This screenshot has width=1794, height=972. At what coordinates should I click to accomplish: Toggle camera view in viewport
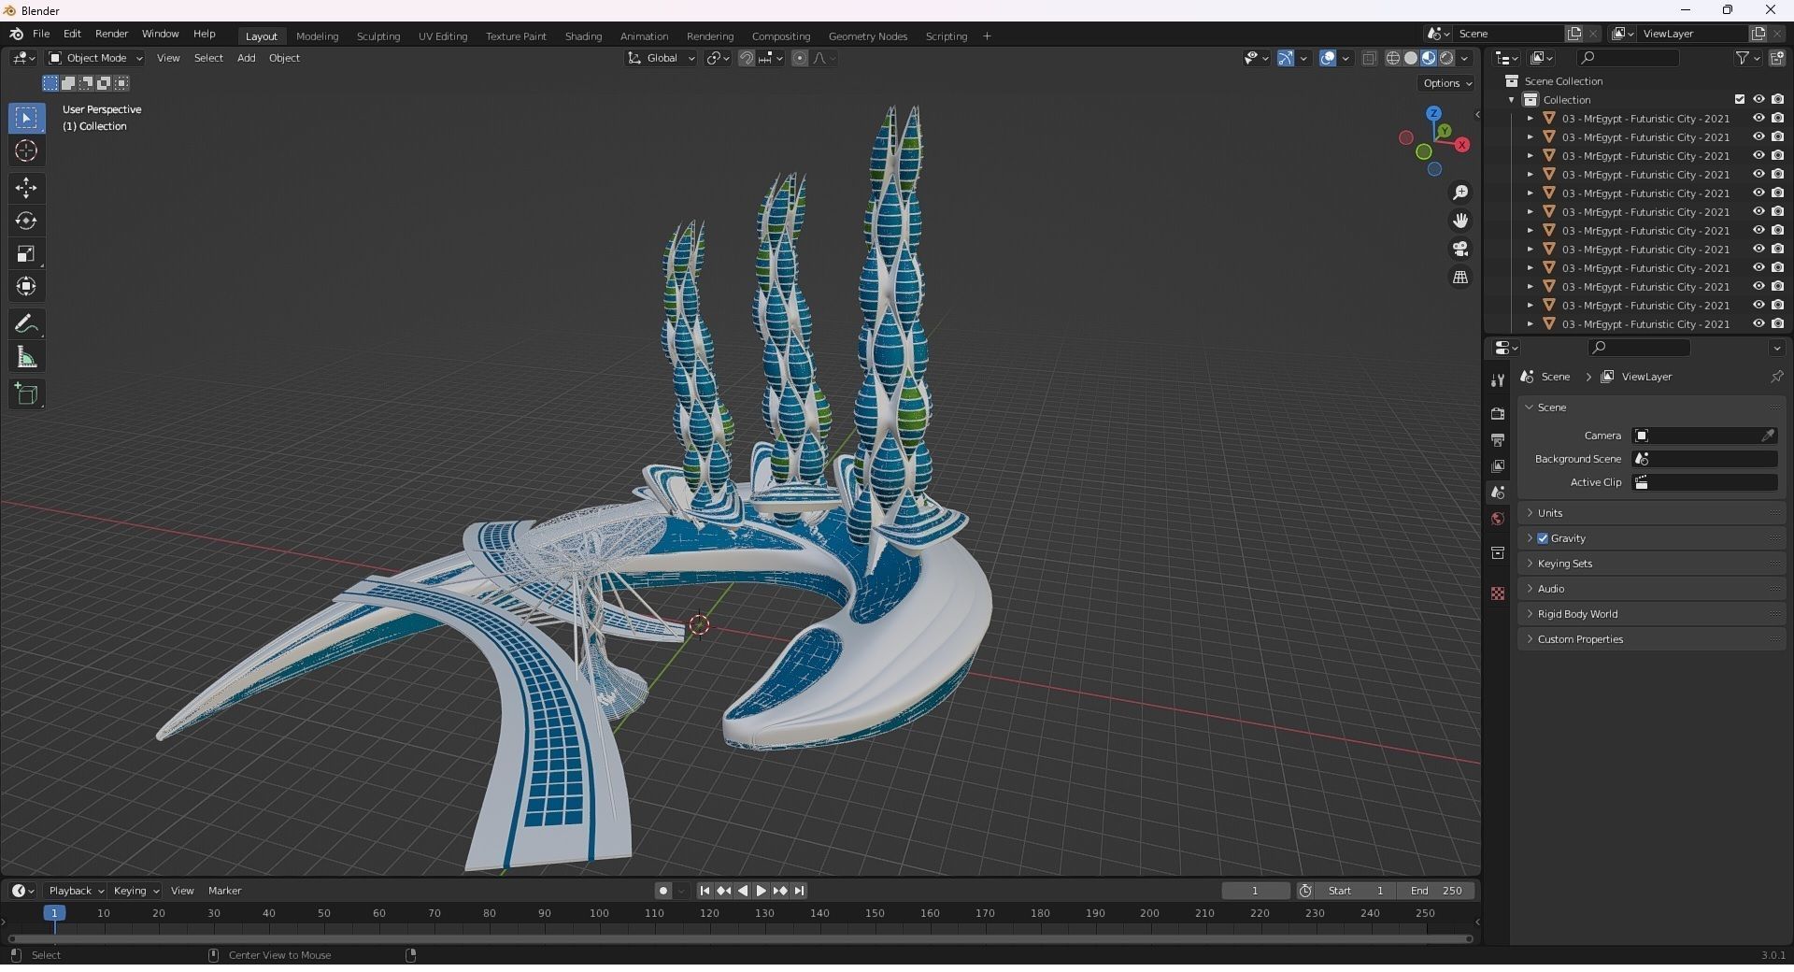click(1460, 250)
